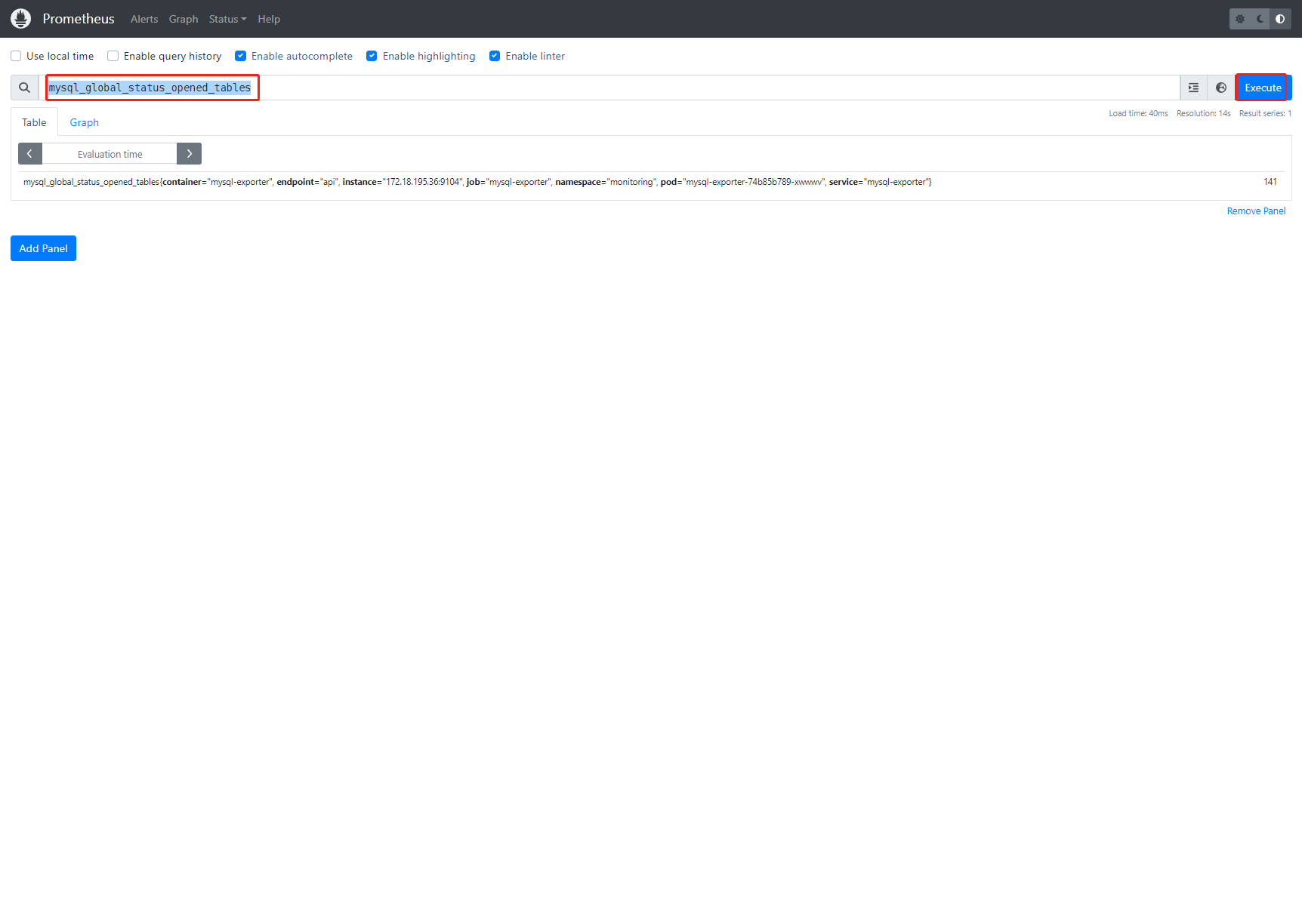This screenshot has width=1302, height=923.
Task: Step evaluation time forward
Action: pos(189,154)
